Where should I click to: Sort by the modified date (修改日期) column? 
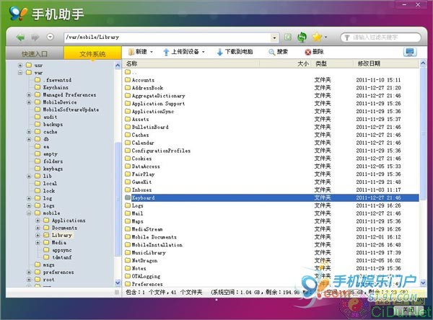pyautogui.click(x=369, y=64)
